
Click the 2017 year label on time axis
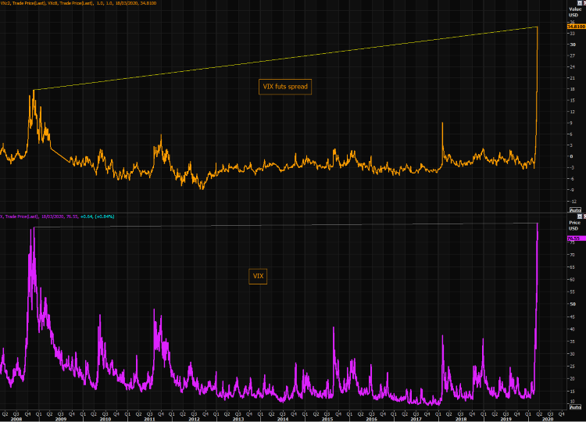point(416,419)
